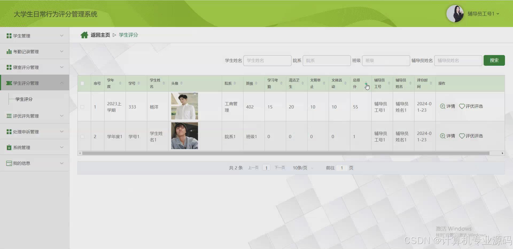Click the 评优评选 heart icon for 杨洋

click(462, 106)
